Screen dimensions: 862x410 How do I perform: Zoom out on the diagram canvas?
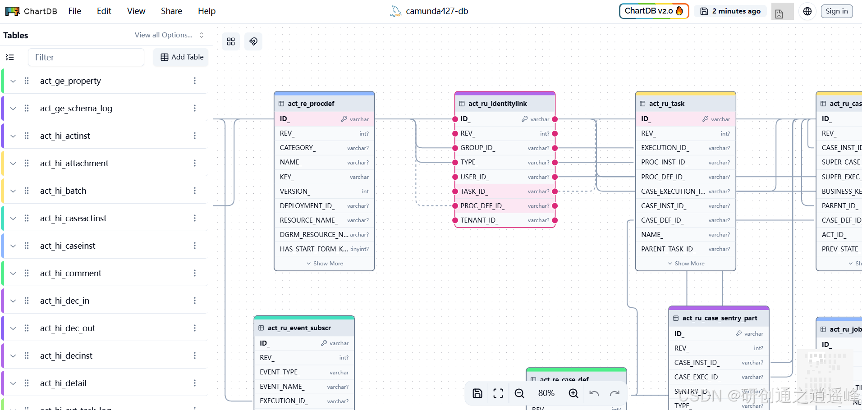click(x=519, y=393)
